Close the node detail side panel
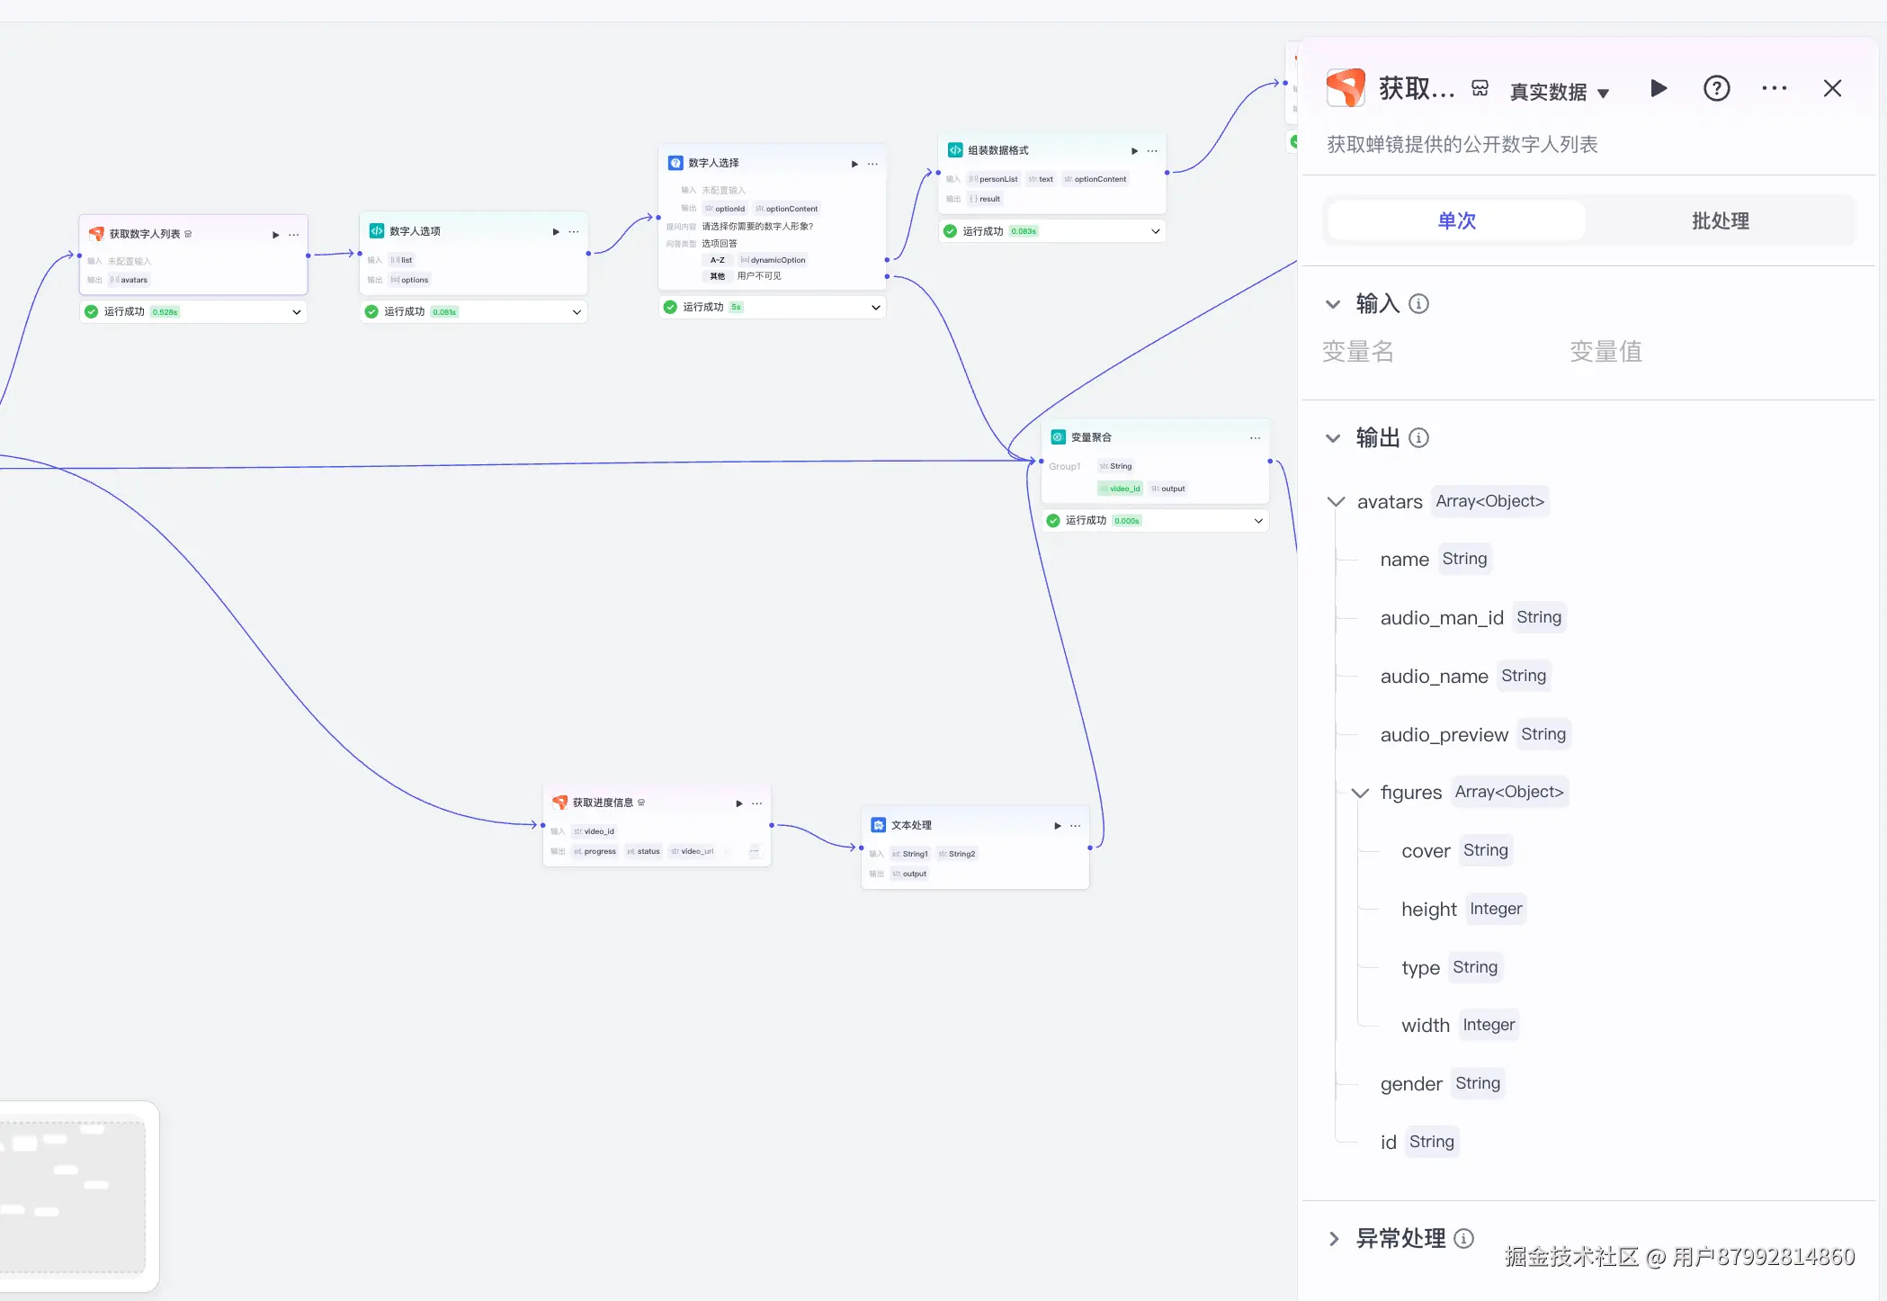1887x1301 pixels. (x=1832, y=88)
